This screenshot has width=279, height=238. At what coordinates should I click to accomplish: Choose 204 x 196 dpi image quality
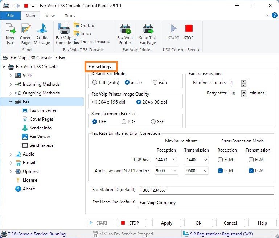tap(94, 102)
